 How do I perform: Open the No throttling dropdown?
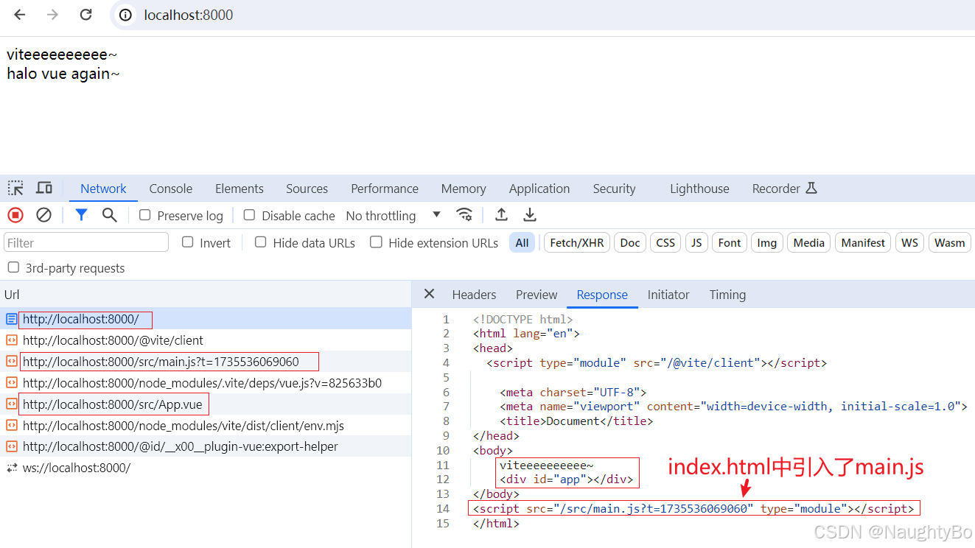point(394,215)
